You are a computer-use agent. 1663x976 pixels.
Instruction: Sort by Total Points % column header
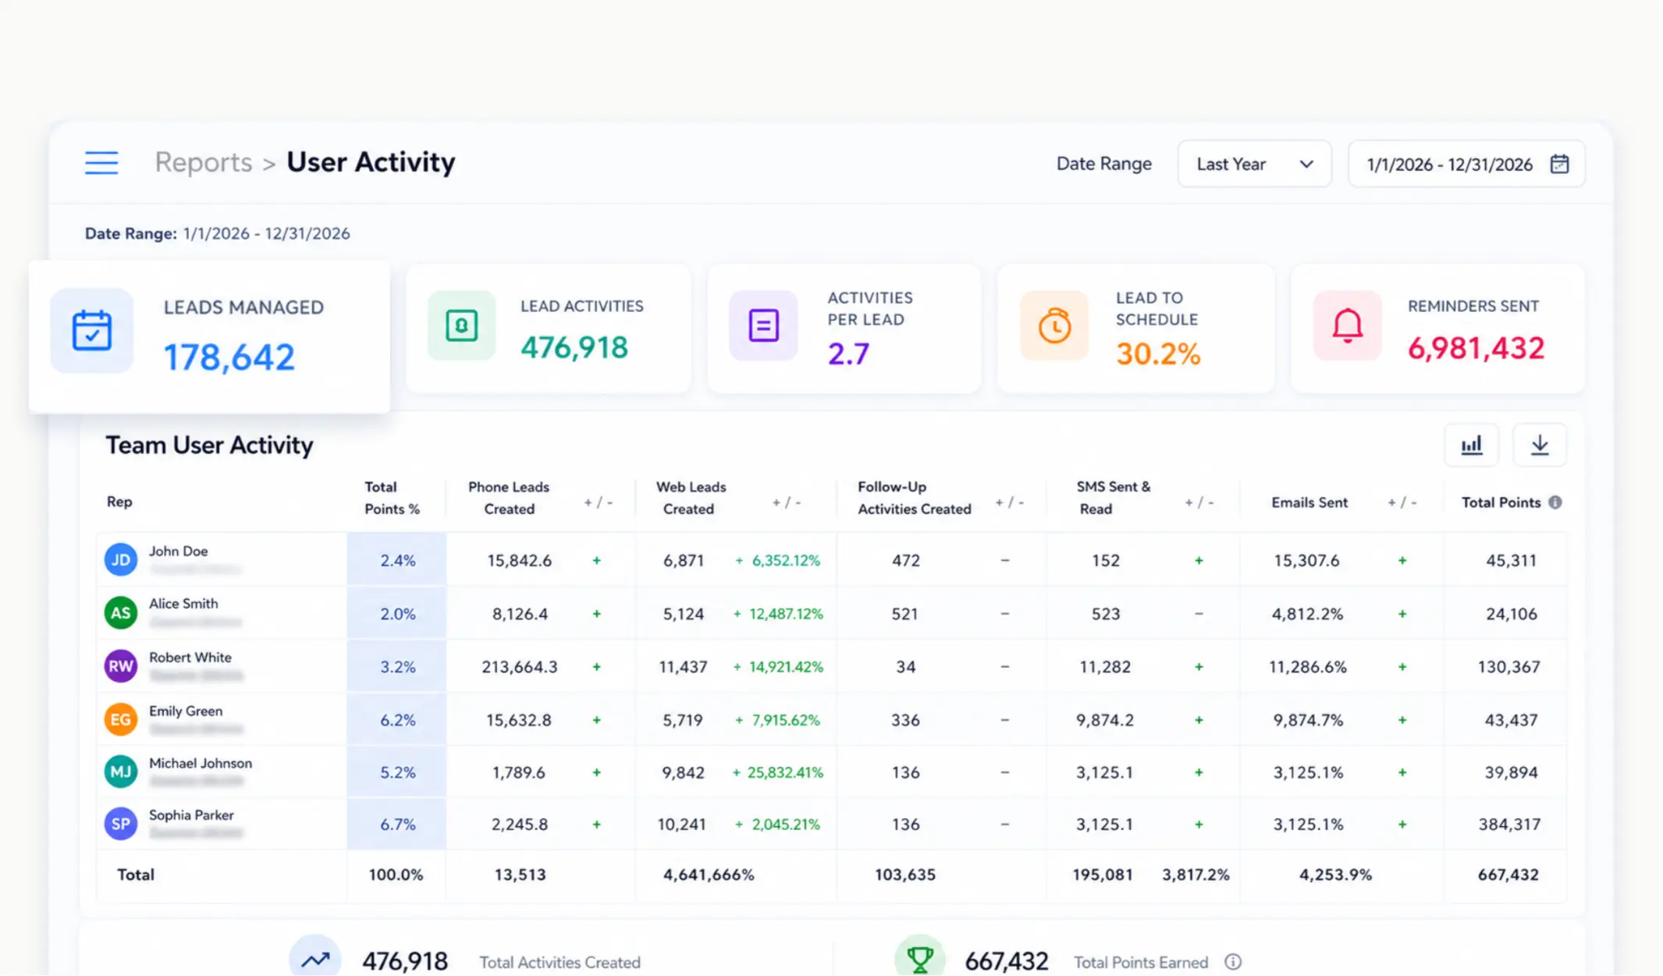(392, 498)
